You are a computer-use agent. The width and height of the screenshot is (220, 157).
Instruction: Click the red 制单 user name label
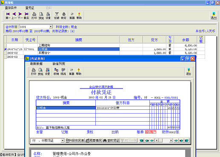pyautogui.click(x=151, y=132)
